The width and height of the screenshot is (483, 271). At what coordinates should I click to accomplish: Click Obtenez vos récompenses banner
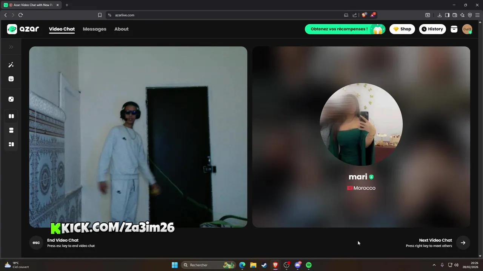345,29
